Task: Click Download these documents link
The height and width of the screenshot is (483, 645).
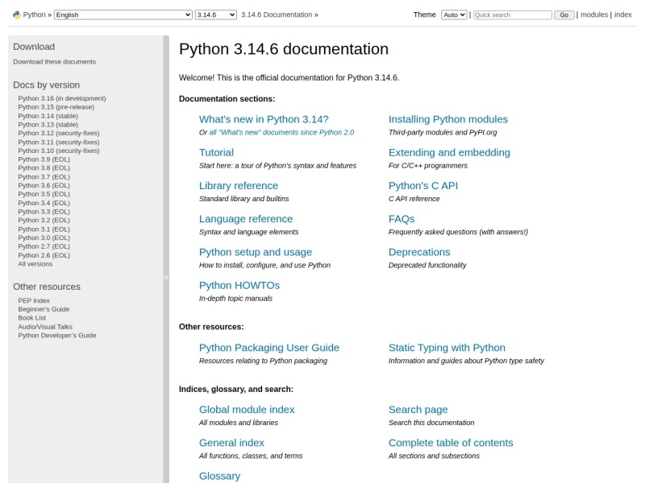Action: tap(54, 62)
